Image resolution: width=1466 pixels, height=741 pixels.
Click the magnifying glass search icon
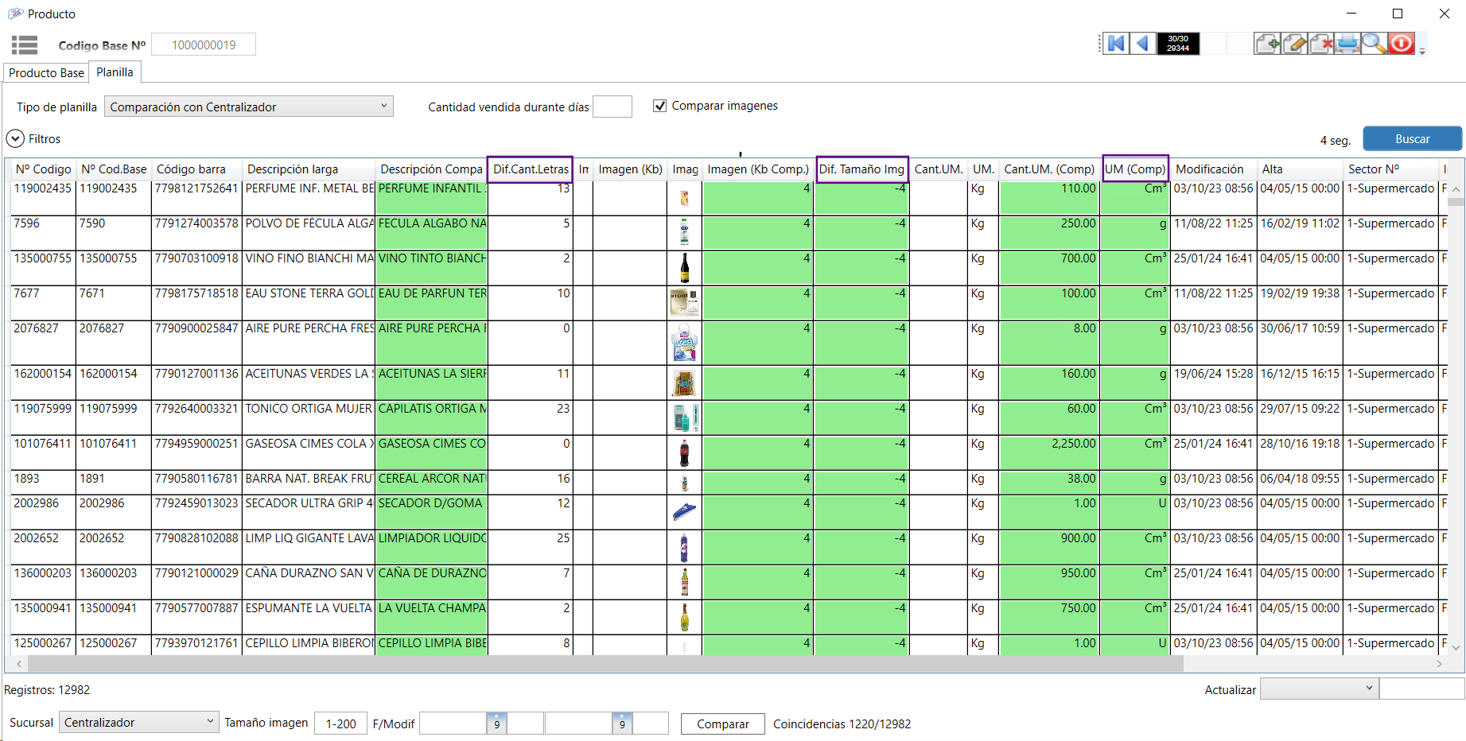[x=1374, y=44]
